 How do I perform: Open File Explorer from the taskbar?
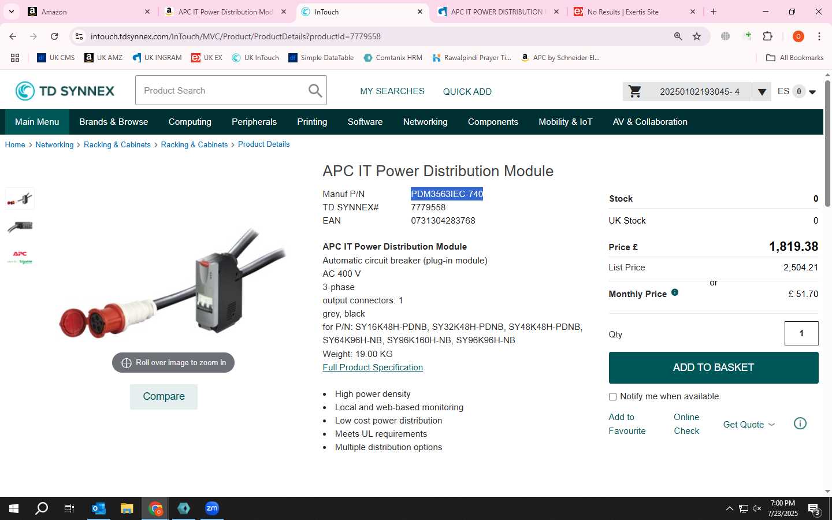[x=127, y=508]
